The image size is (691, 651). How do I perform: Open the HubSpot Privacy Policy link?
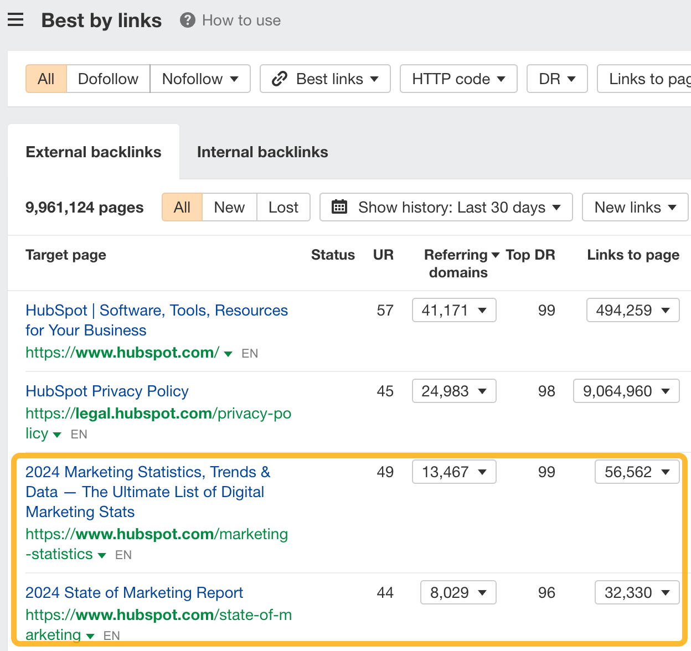pos(107,391)
